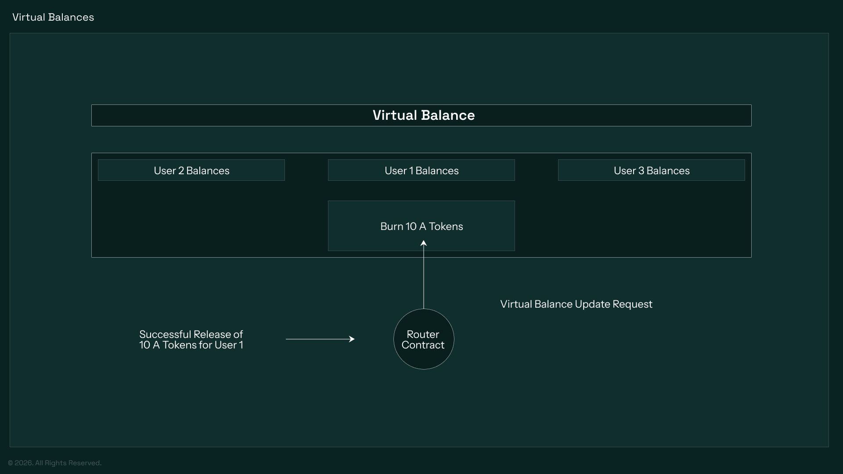Screen dimensions: 843x474
Task: Select the arrow pointing to Burn 10 A Tokens
Action: pyautogui.click(x=424, y=272)
